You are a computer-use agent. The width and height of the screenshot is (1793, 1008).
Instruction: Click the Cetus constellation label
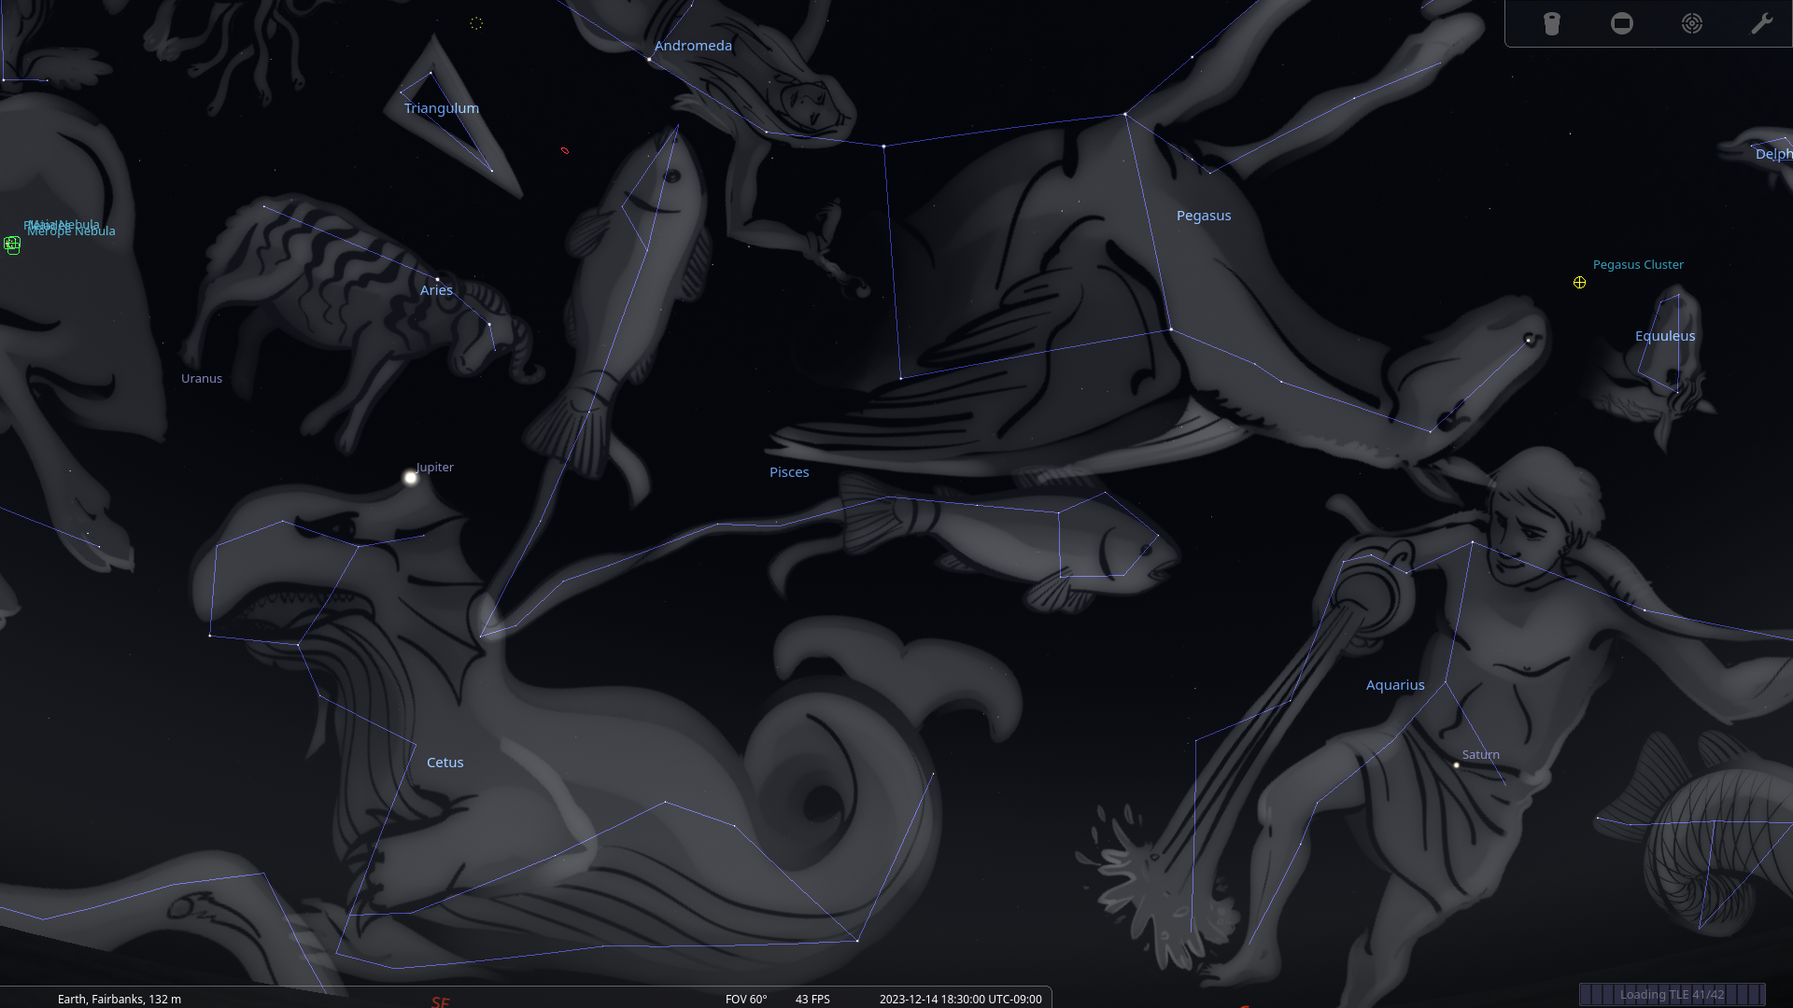(445, 763)
